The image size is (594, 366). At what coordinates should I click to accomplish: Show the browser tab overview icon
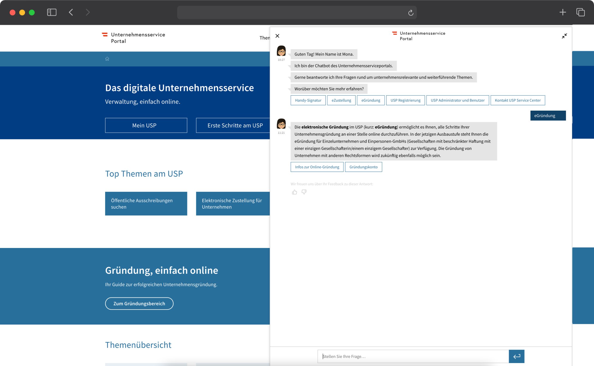pos(580,12)
